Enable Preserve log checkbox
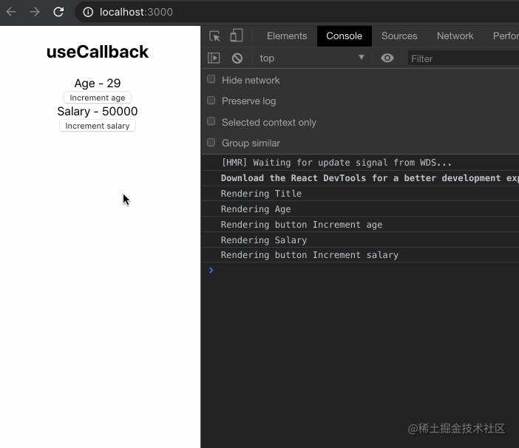 pos(211,101)
